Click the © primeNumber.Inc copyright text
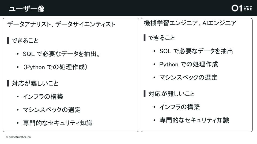Screen dimensions: 257x144 pyautogui.click(x=18, y=137)
